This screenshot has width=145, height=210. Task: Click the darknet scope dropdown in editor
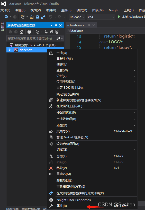tap(105, 31)
